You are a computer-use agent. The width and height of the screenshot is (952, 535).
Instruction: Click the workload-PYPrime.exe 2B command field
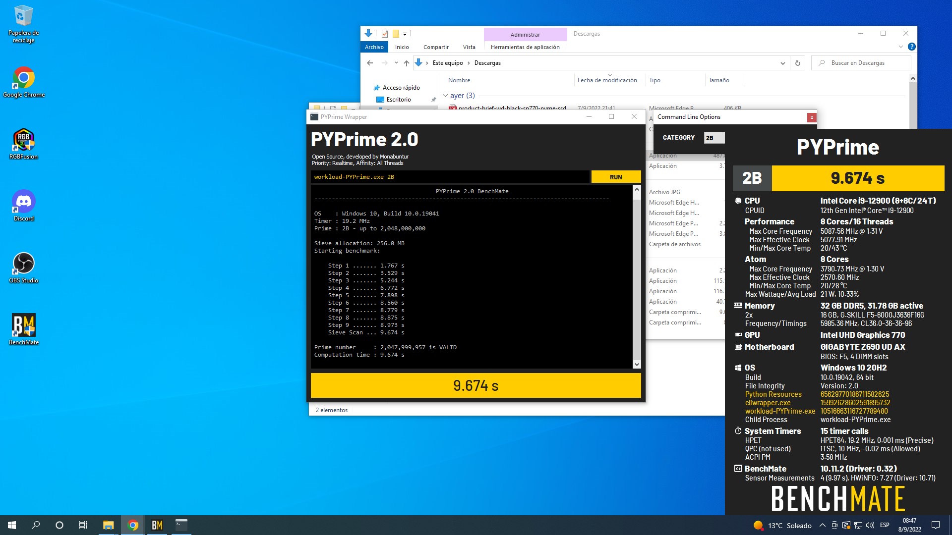pyautogui.click(x=450, y=177)
